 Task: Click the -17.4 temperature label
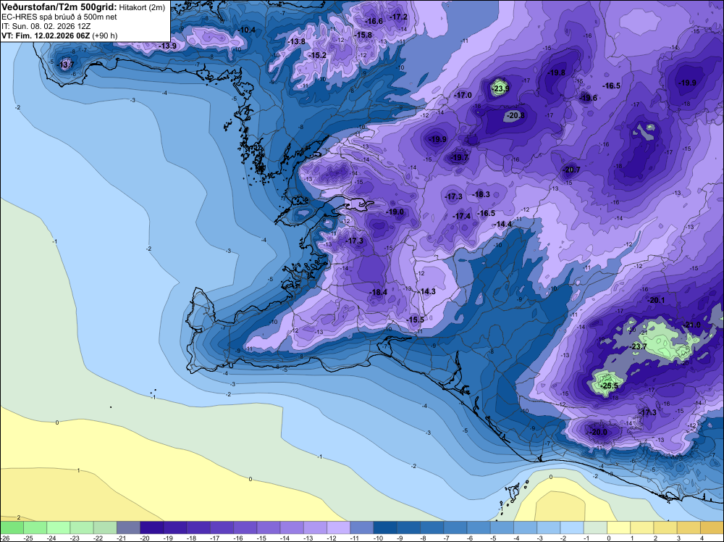[x=462, y=216]
